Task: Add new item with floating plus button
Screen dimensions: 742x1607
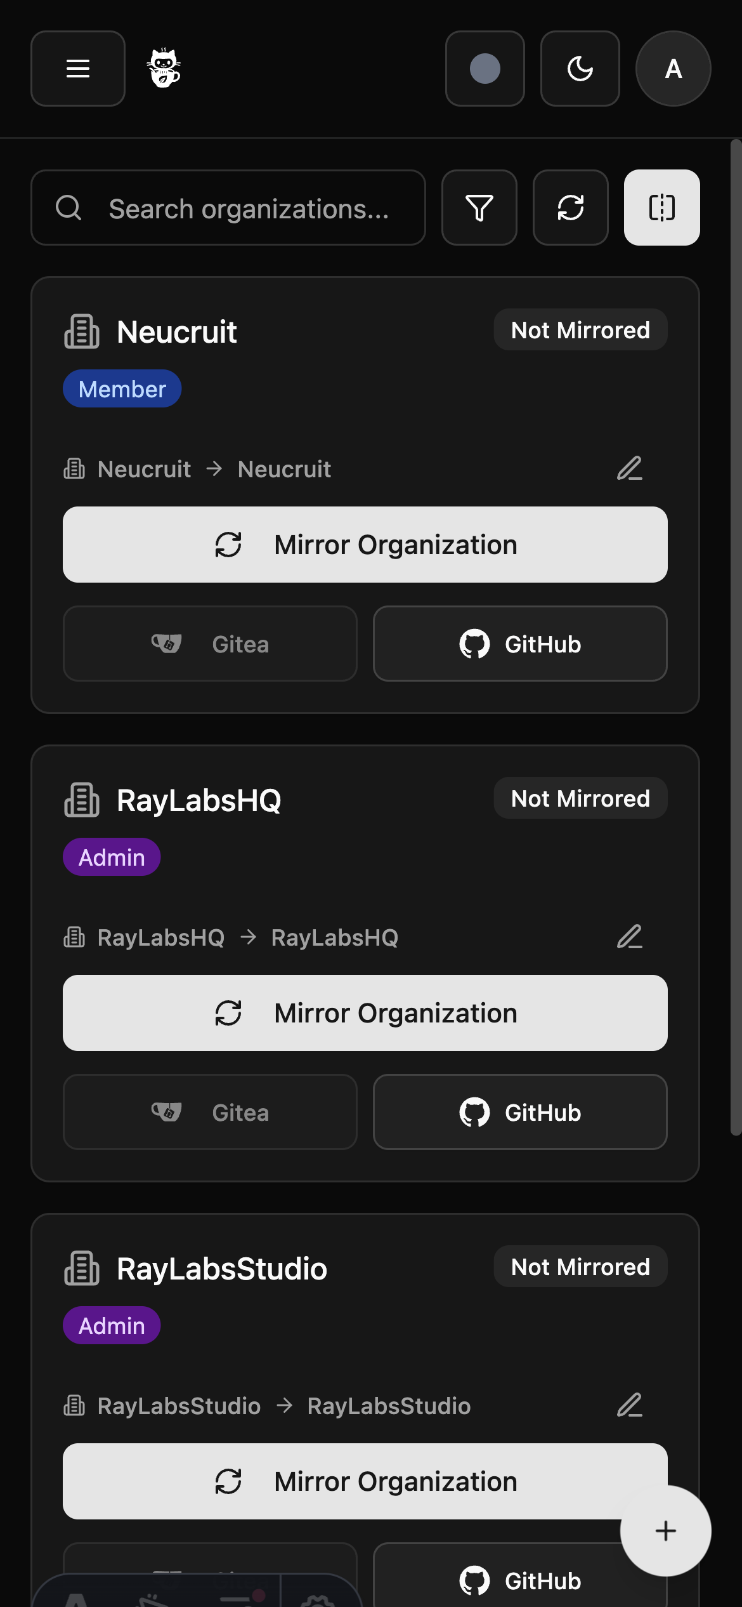Action: (665, 1531)
